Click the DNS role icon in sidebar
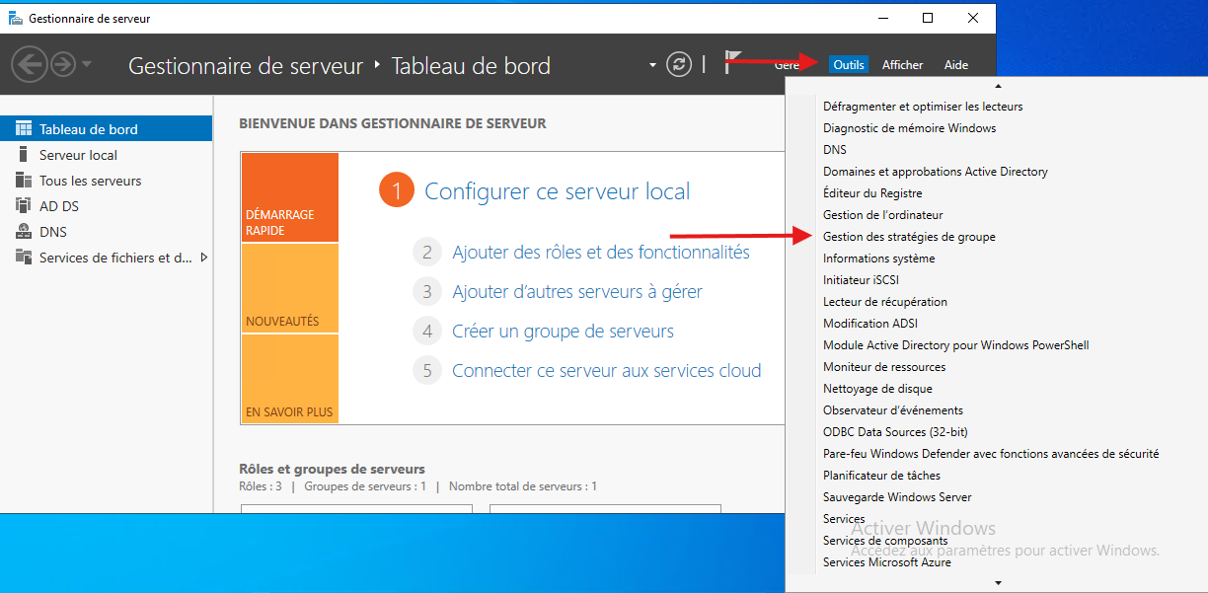Viewport: 1208px width, 593px height. pyautogui.click(x=23, y=232)
